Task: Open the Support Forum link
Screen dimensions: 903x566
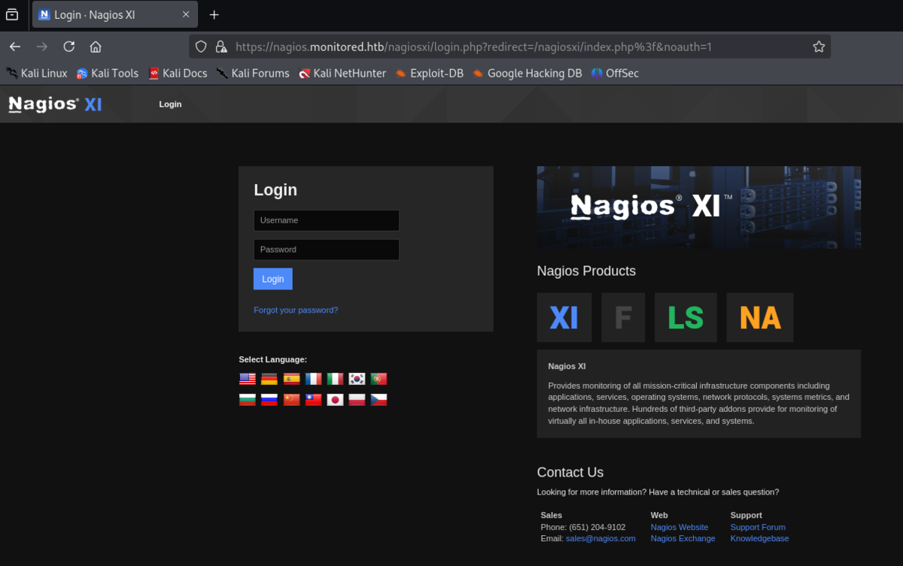Action: click(758, 527)
